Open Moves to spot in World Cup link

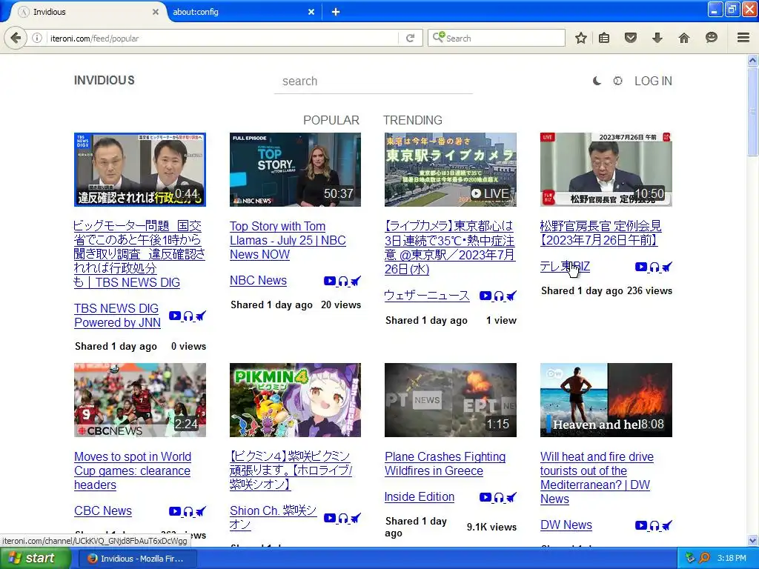[x=133, y=470]
